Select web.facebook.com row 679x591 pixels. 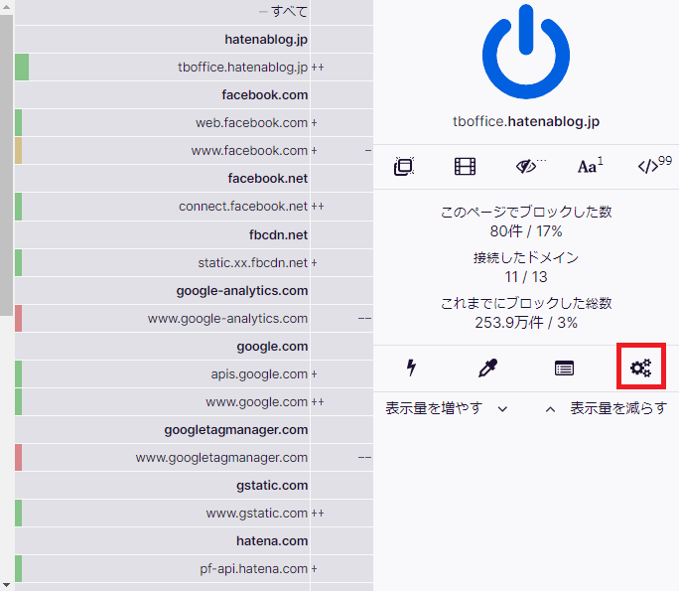click(194, 122)
